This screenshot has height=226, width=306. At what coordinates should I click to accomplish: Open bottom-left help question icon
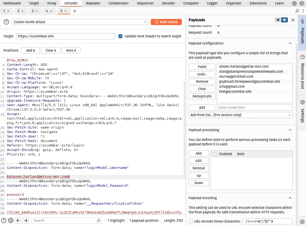click(x=4, y=220)
